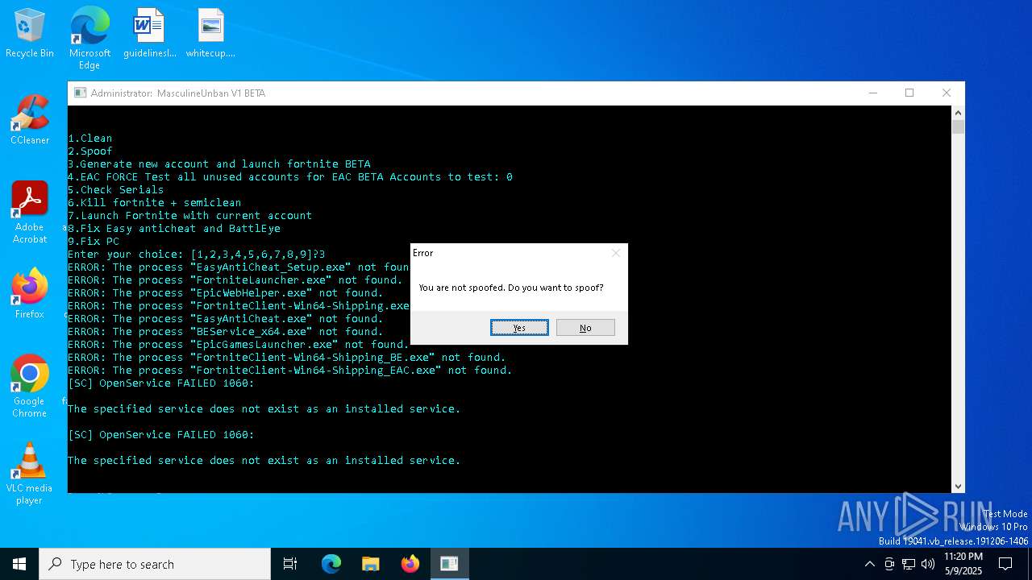Open Task View from the taskbar

point(290,564)
